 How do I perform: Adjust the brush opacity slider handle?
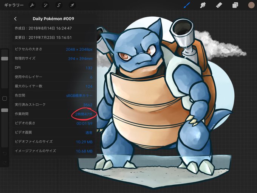(5, 110)
